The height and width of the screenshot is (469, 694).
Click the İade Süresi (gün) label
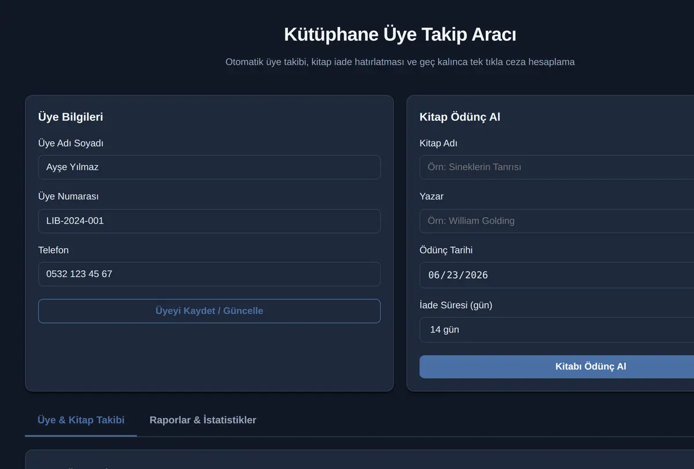(456, 305)
